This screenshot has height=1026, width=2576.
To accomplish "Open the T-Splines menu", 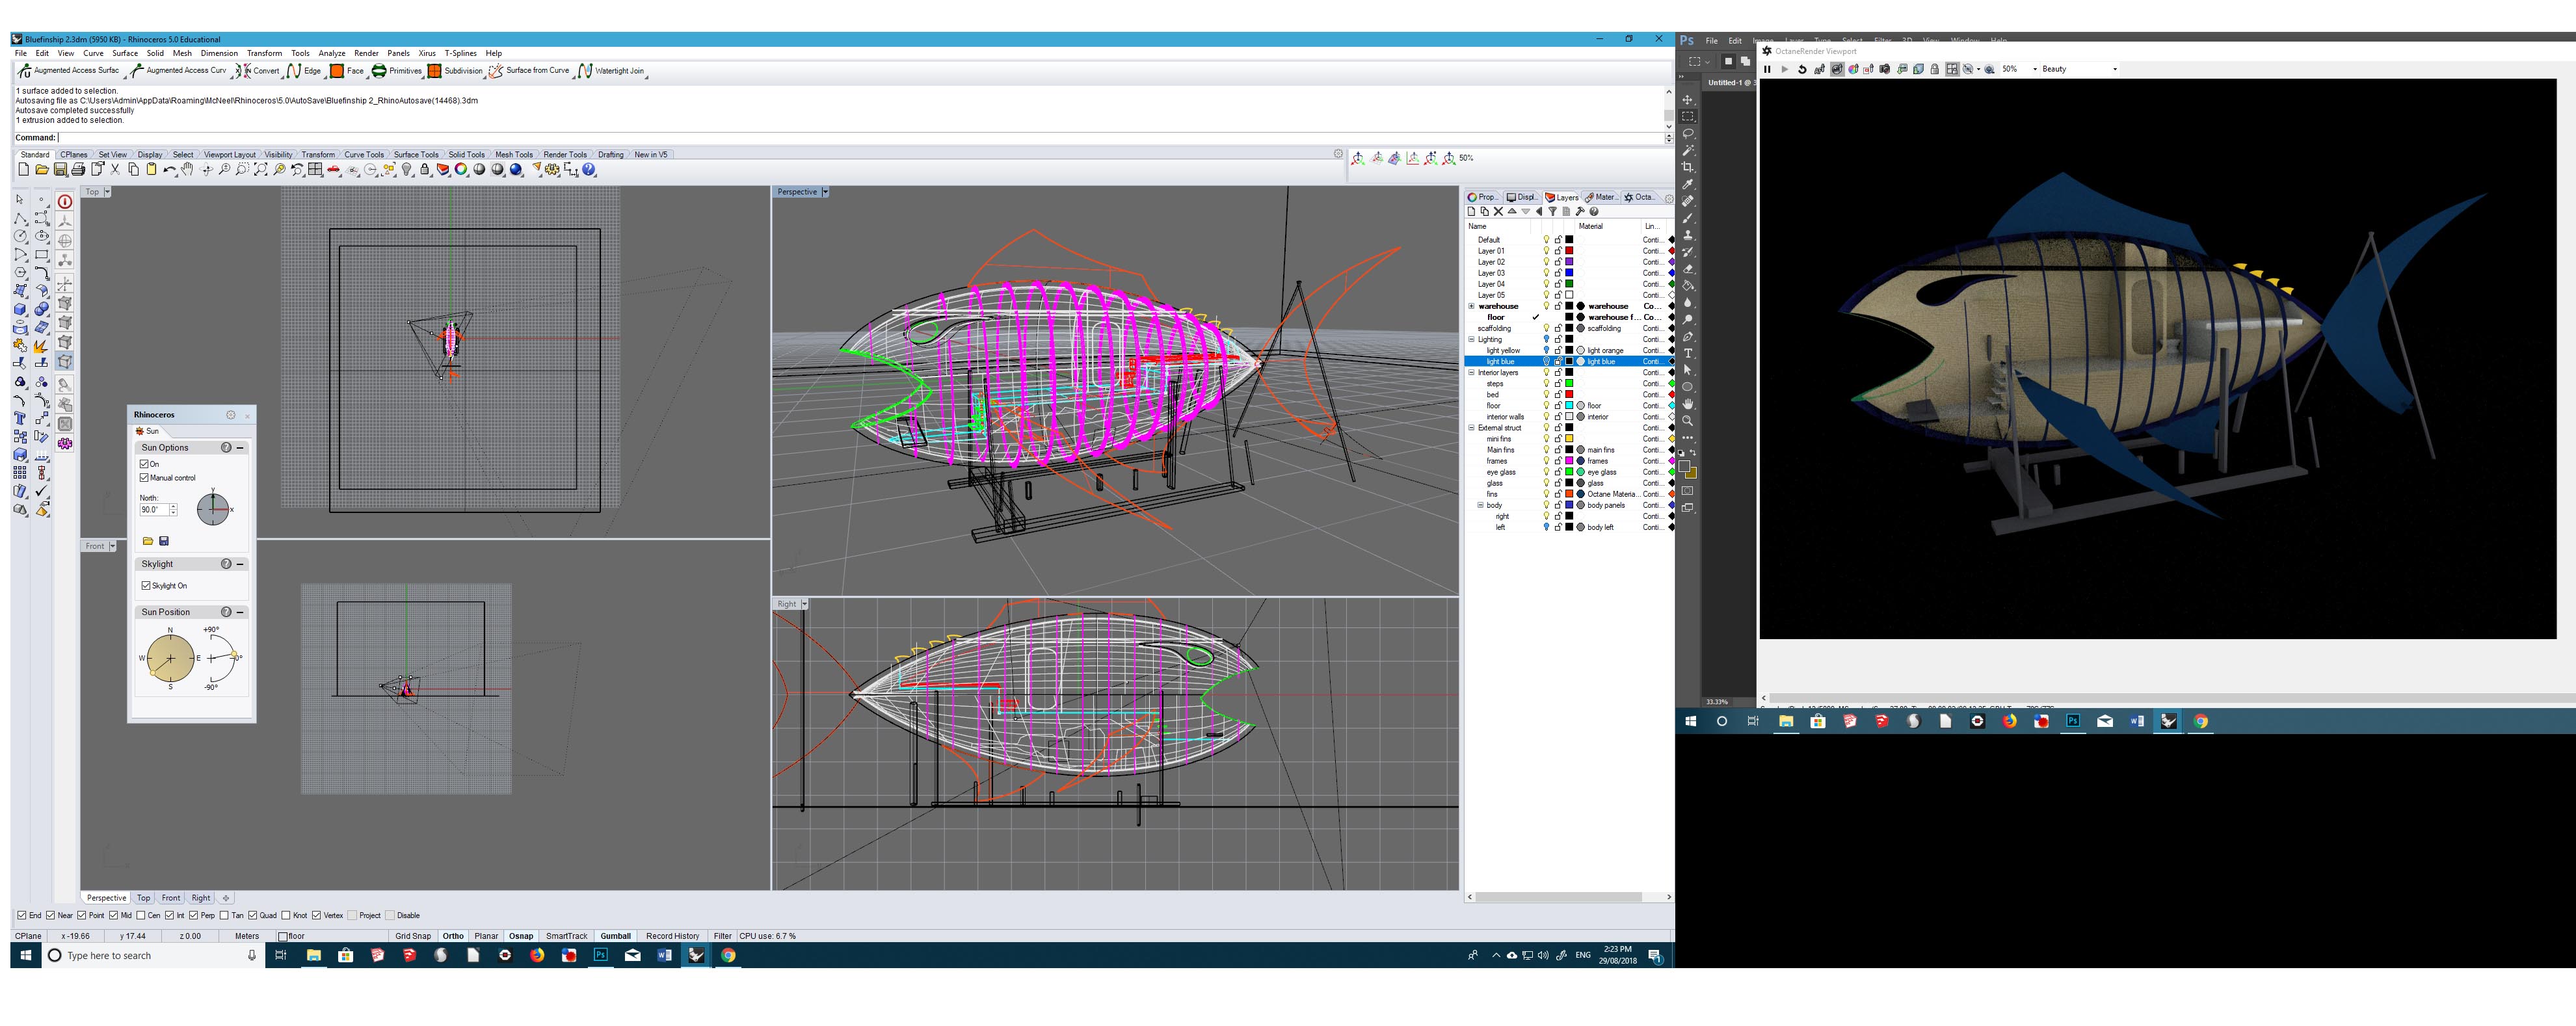I will click(460, 53).
